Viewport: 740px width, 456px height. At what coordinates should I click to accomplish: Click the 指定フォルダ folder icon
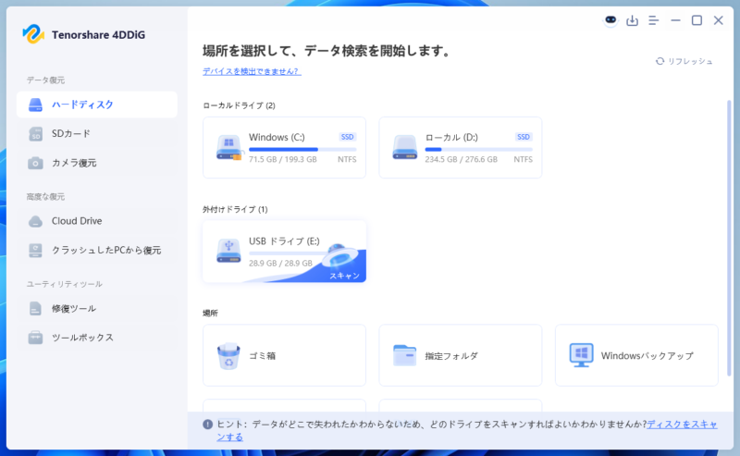(404, 355)
